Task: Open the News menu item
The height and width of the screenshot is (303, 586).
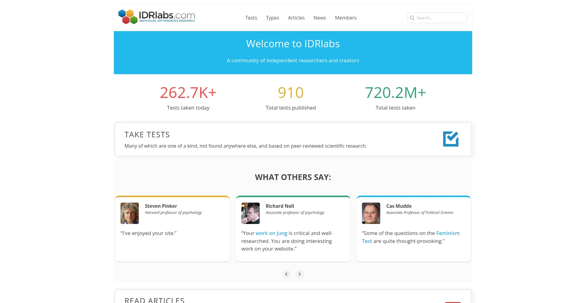Action: point(320,18)
